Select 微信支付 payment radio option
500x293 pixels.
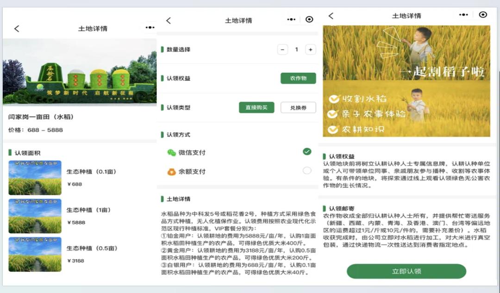[x=307, y=152]
